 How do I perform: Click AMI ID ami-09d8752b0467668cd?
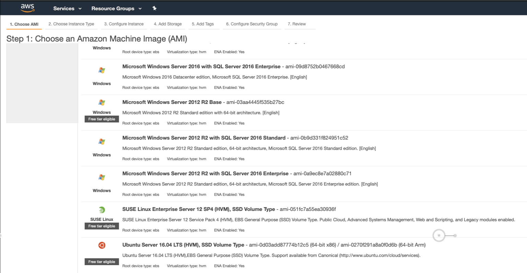315,67
